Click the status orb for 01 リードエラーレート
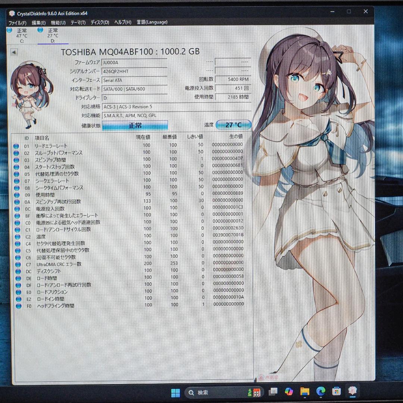 16,146
